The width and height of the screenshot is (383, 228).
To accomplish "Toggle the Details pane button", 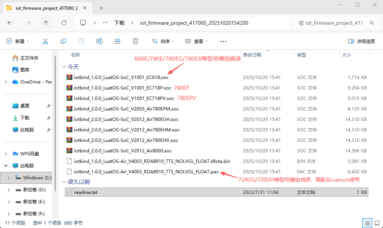I will tap(361, 41).
